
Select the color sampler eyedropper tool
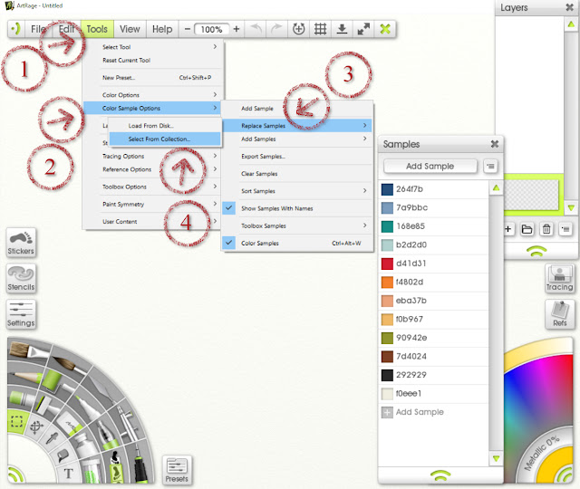[x=52, y=438]
